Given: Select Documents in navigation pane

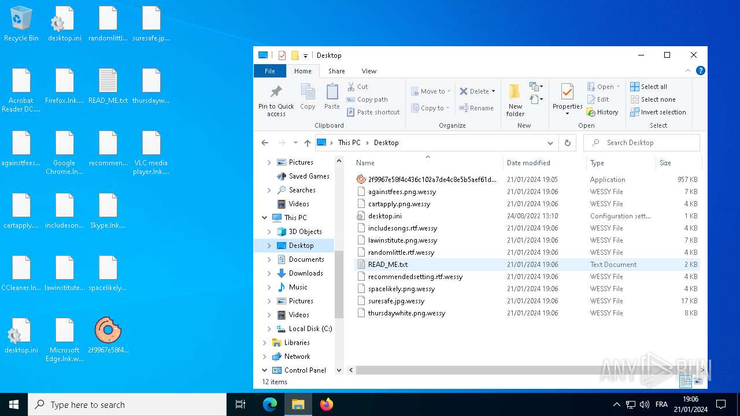Looking at the screenshot, I should tap(306, 259).
